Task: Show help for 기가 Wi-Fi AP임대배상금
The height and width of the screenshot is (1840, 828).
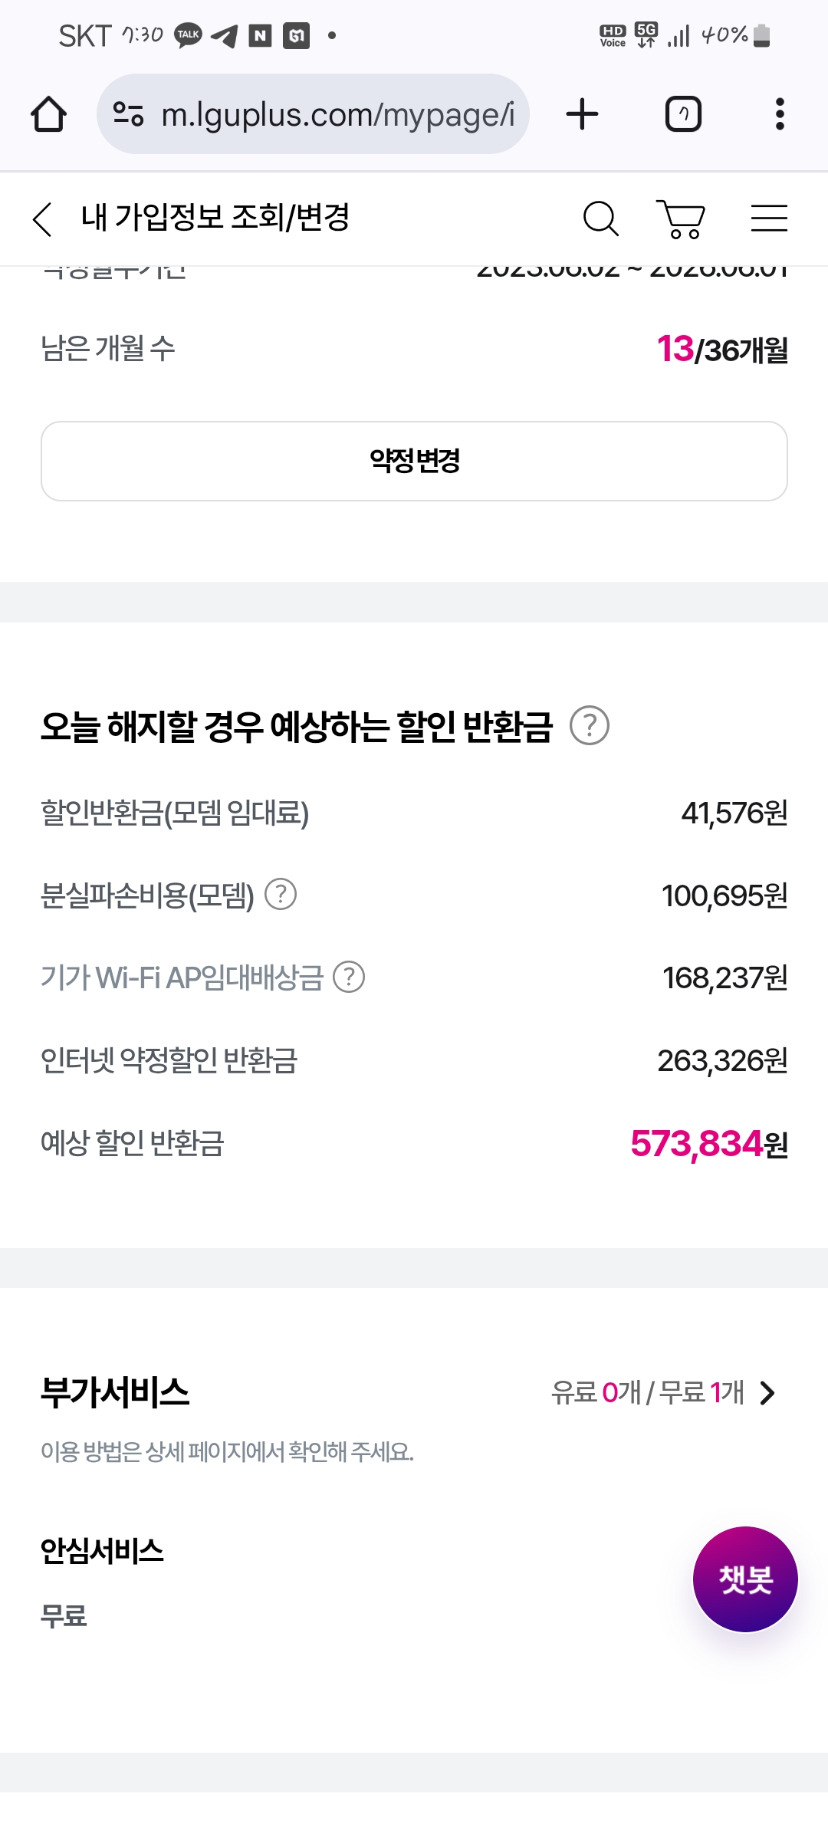Action: (x=349, y=977)
